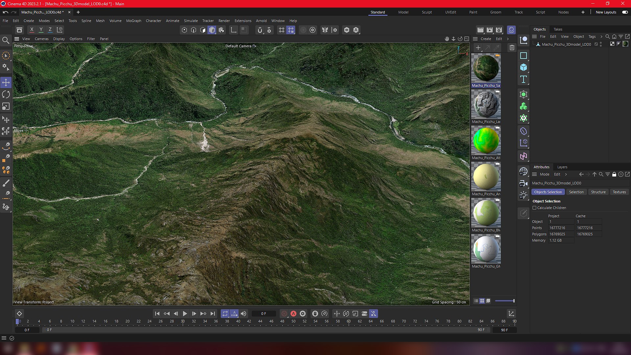Viewport: 631px width, 355px height.
Task: Click the Selection button in Attributes
Action: pyautogui.click(x=576, y=192)
